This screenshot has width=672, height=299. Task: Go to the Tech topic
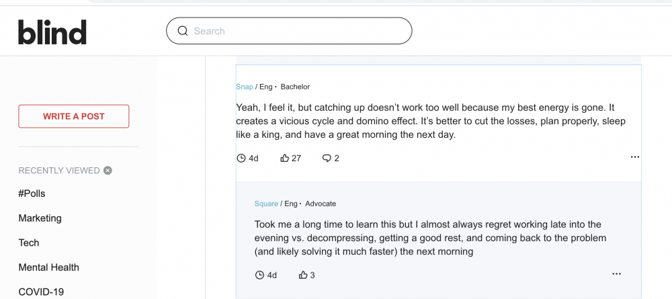pyautogui.click(x=29, y=243)
